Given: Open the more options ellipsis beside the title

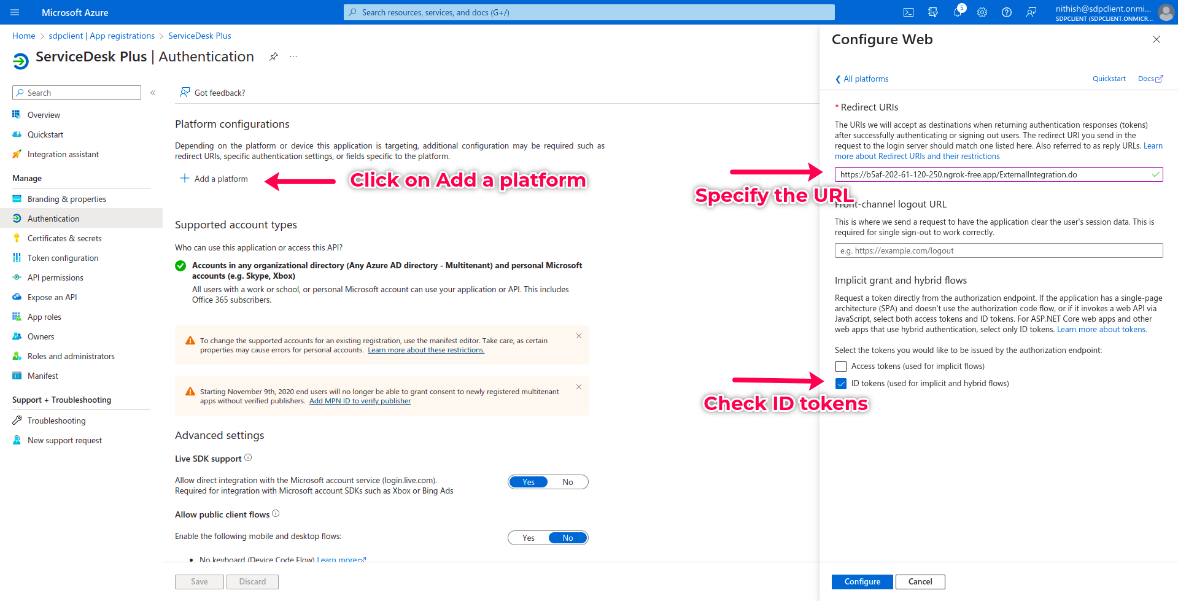Looking at the screenshot, I should pyautogui.click(x=293, y=56).
